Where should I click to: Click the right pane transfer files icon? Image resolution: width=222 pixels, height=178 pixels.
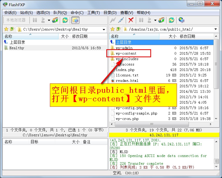161,20
